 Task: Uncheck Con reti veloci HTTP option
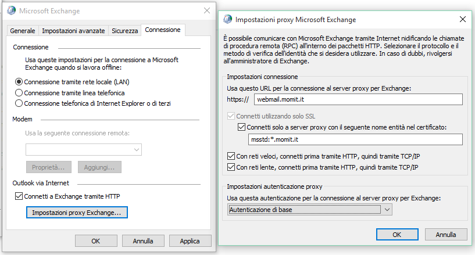click(231, 156)
